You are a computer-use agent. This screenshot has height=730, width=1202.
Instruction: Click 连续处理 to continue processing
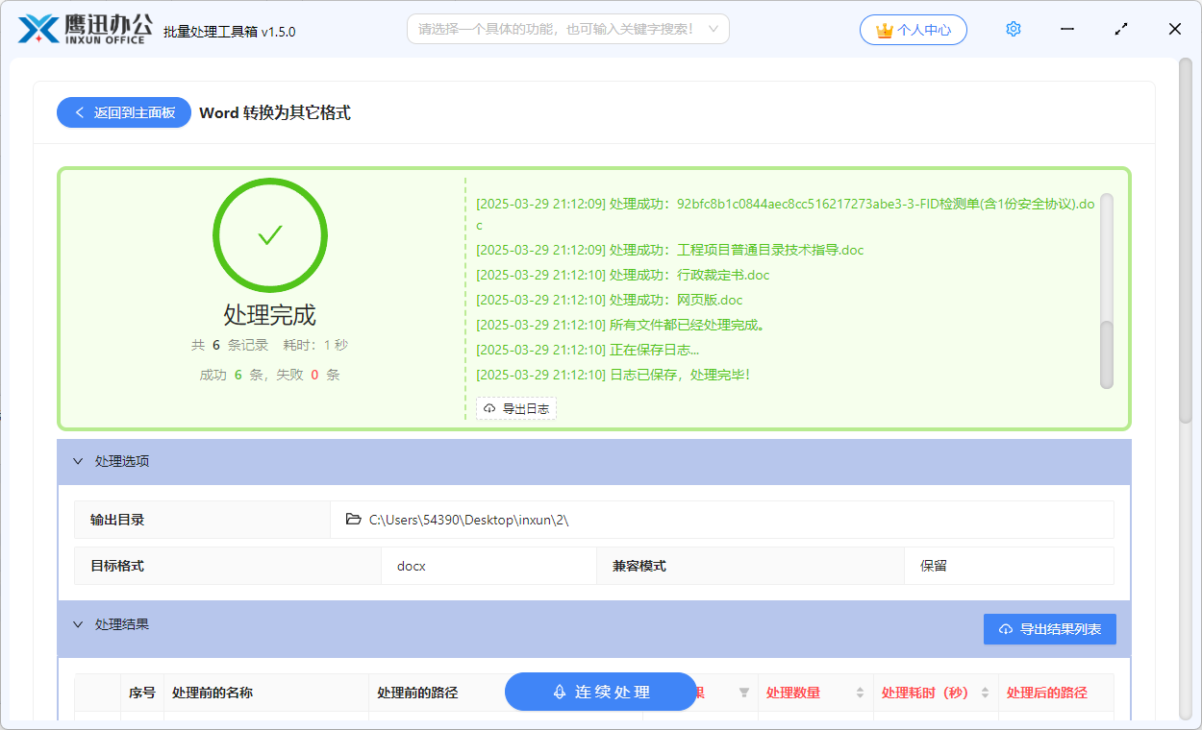[x=600, y=692]
